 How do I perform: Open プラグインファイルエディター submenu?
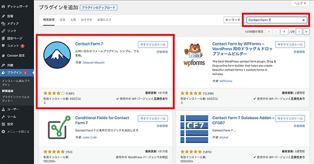(16, 99)
